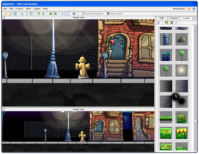Undo the last action via green arrow
The image size is (199, 154).
(x=39, y=14)
